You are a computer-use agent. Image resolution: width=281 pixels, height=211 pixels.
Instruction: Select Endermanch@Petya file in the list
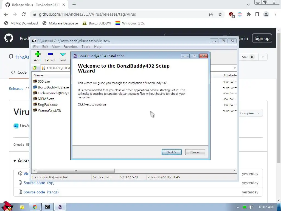54,93
